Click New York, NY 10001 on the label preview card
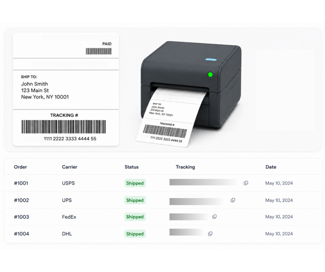 pyautogui.click(x=45, y=97)
